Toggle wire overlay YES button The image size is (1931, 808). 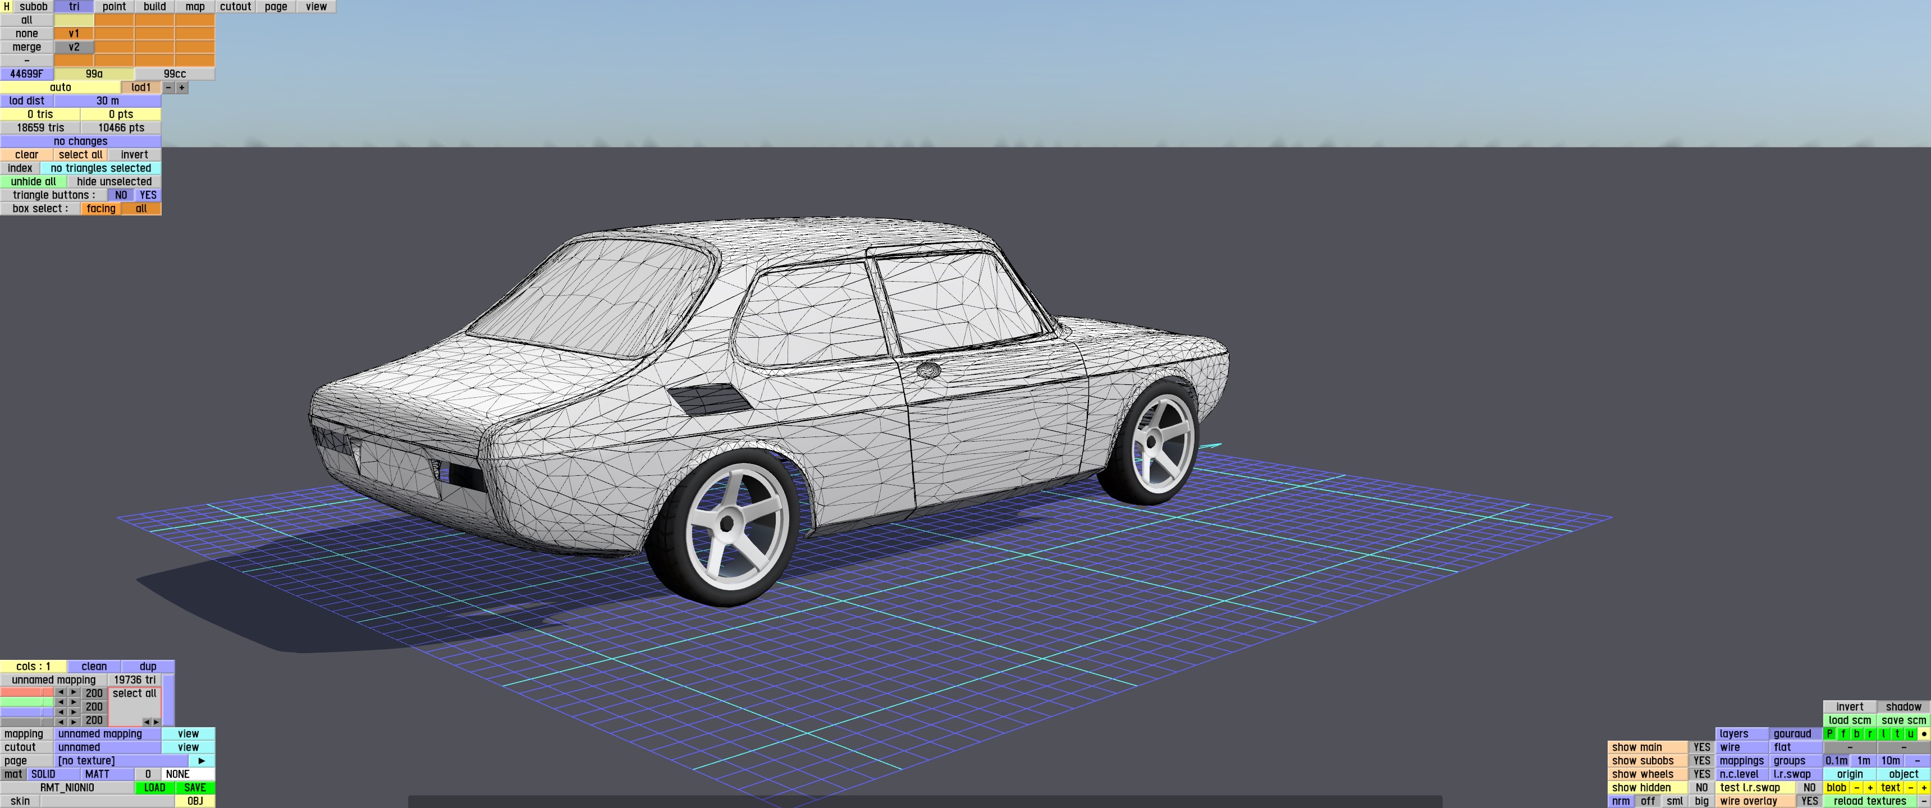[x=1809, y=801]
